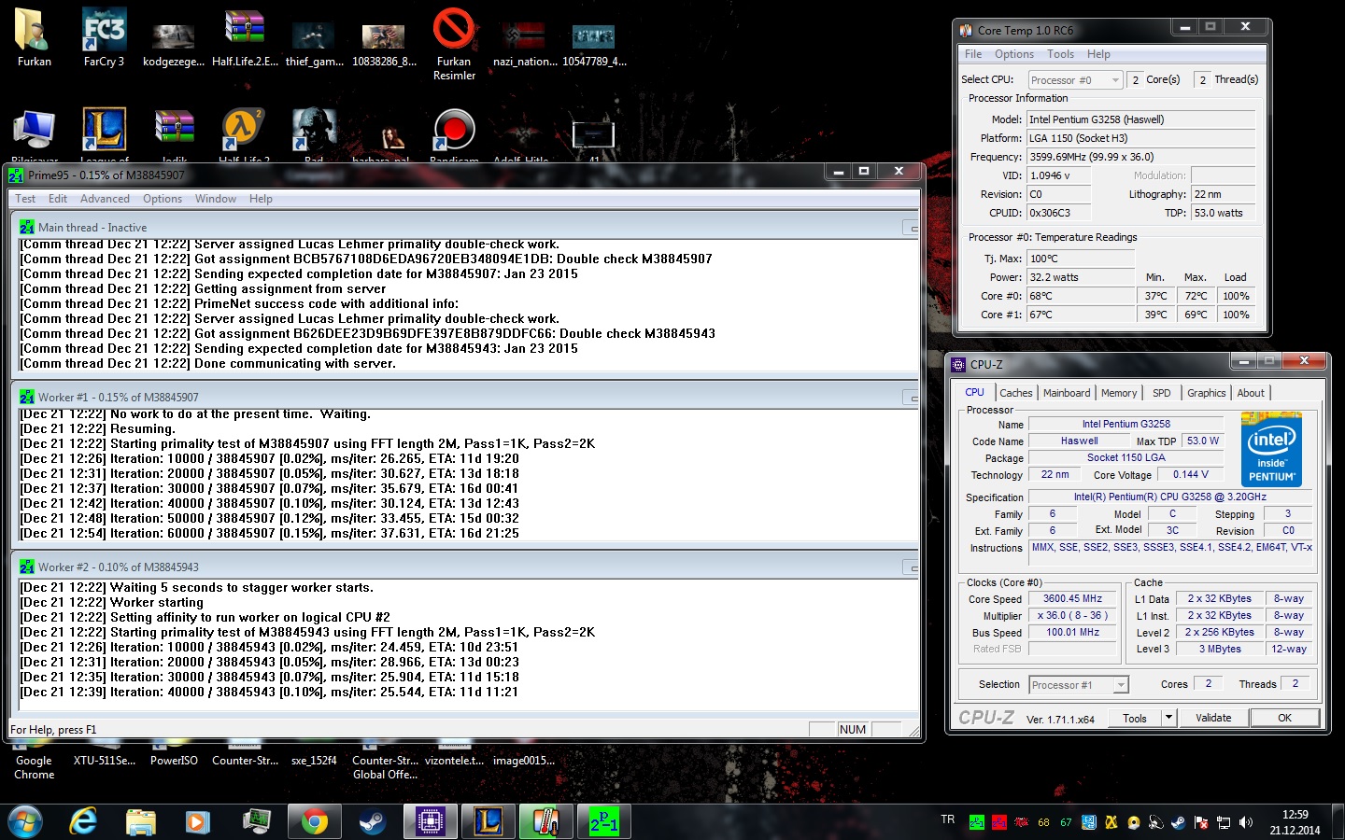Click the Frequency value field in Core Temp
Screen dimensions: 1345x840
point(1140,157)
